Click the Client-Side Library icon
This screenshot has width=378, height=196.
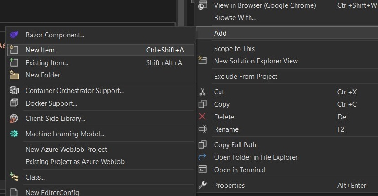click(14, 119)
